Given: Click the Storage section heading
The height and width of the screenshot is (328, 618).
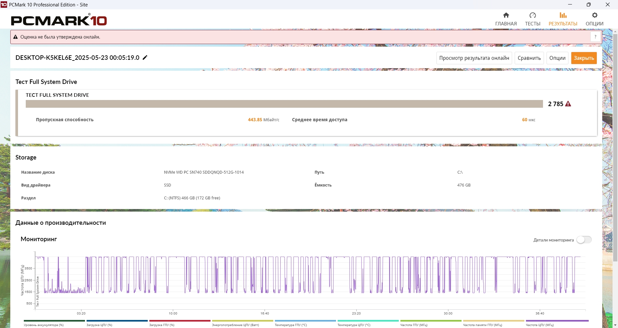Looking at the screenshot, I should click(26, 157).
